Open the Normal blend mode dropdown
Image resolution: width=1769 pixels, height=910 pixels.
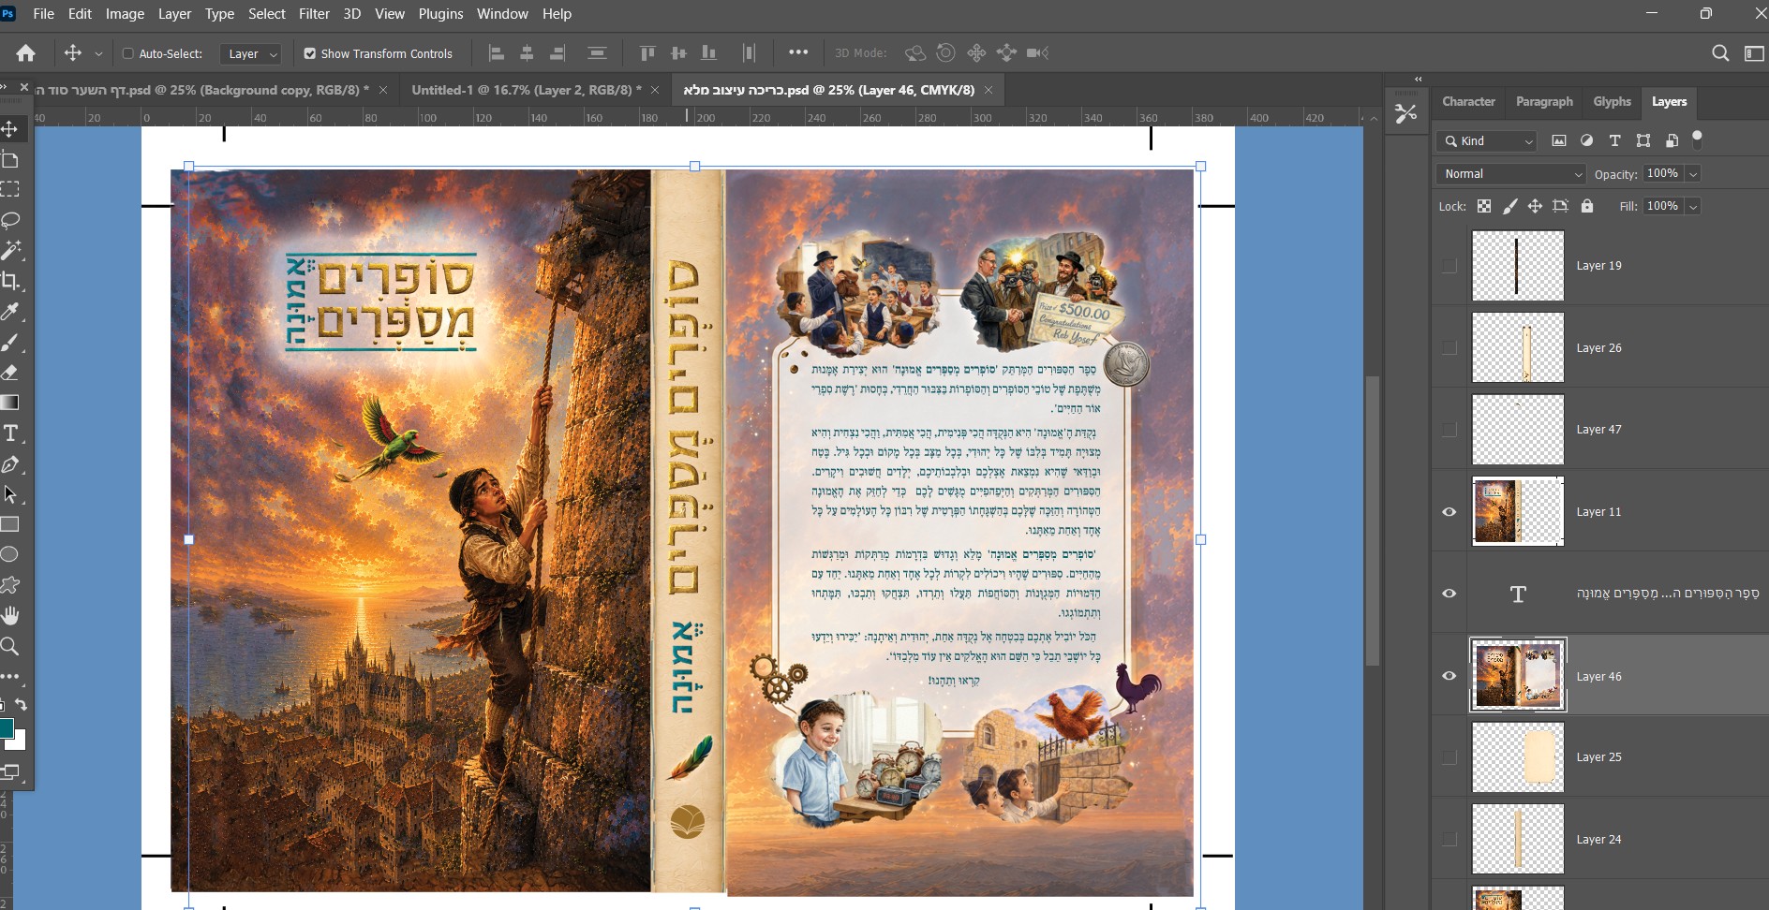(1510, 174)
